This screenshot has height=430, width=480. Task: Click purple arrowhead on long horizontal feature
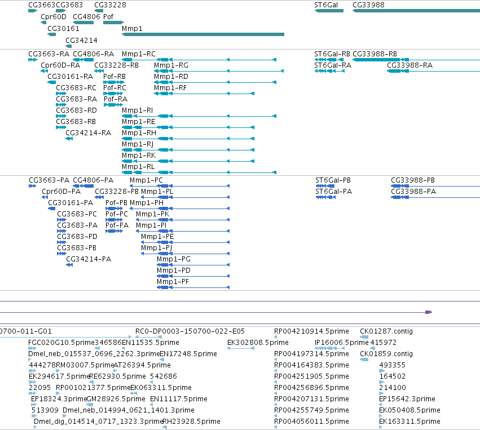pyautogui.click(x=429, y=312)
